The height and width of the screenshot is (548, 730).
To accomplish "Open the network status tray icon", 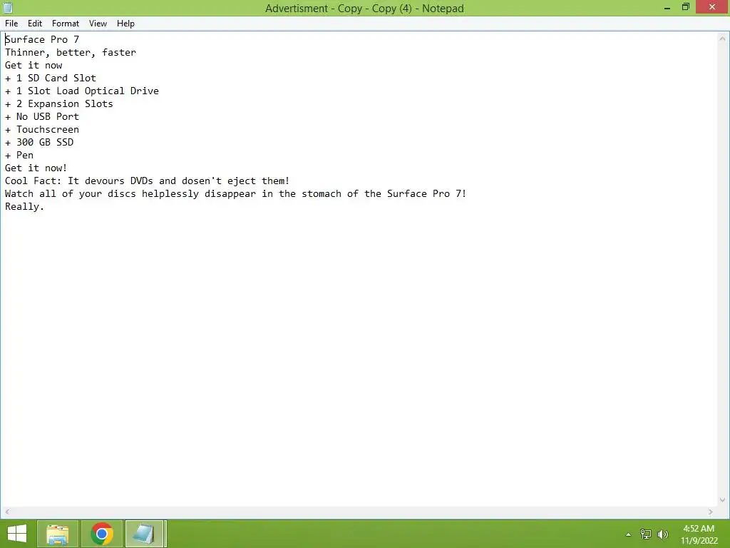I will coord(645,534).
